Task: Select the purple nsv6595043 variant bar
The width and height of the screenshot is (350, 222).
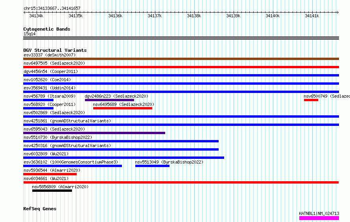Action: coord(94,133)
